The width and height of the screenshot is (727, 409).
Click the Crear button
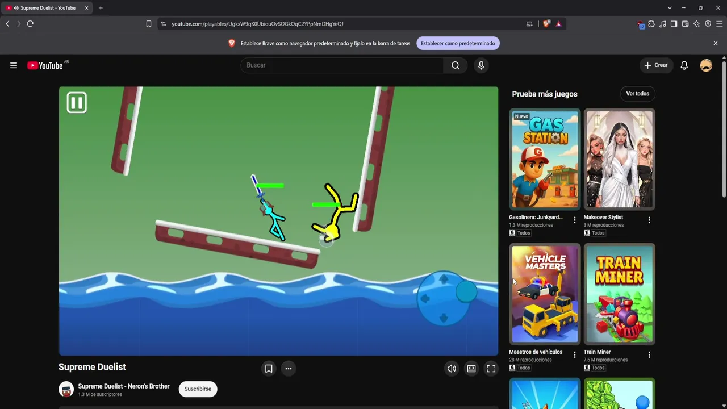(x=655, y=65)
